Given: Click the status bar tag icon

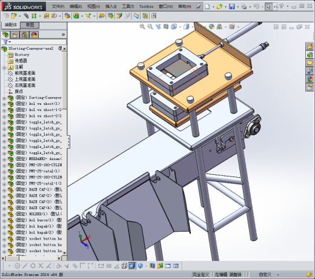Looking at the screenshot, I should [x=309, y=275].
